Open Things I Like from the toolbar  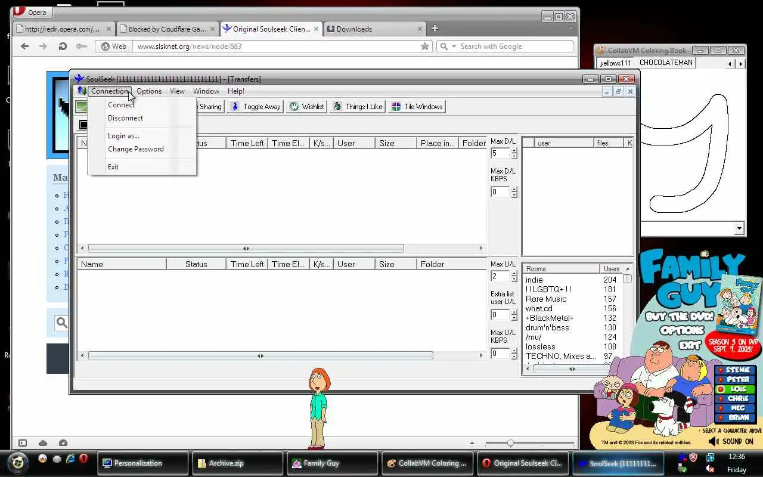(x=358, y=106)
